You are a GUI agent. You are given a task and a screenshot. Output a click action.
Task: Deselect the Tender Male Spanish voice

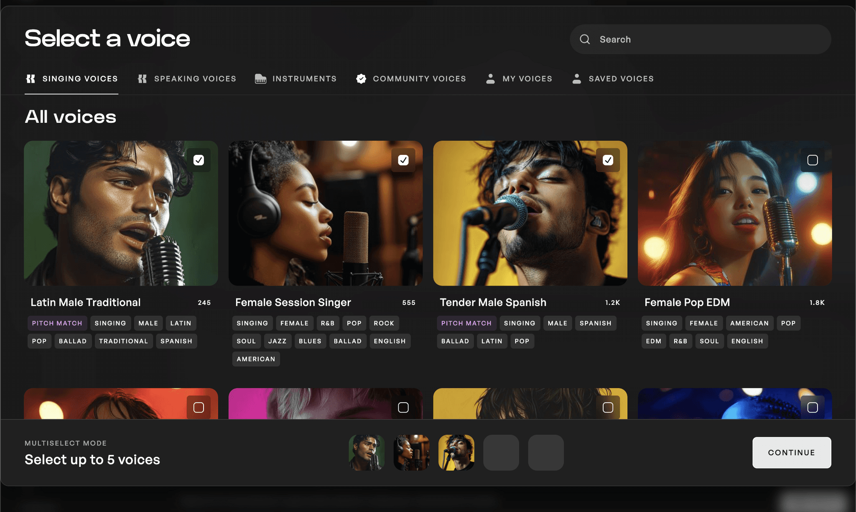click(x=608, y=160)
